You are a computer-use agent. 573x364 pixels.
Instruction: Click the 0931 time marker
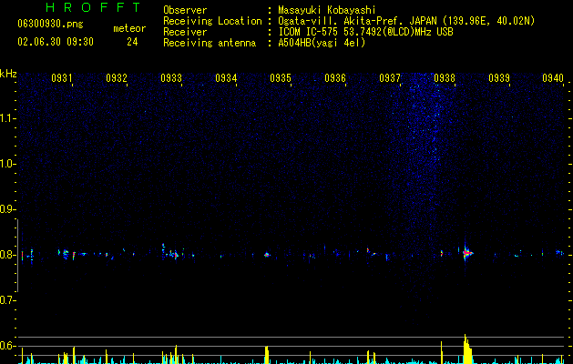point(61,77)
